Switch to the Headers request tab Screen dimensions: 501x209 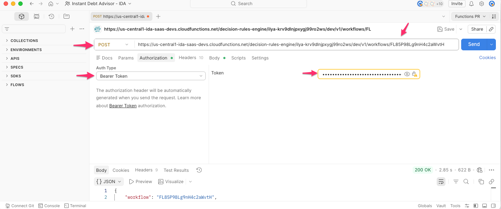click(191, 58)
